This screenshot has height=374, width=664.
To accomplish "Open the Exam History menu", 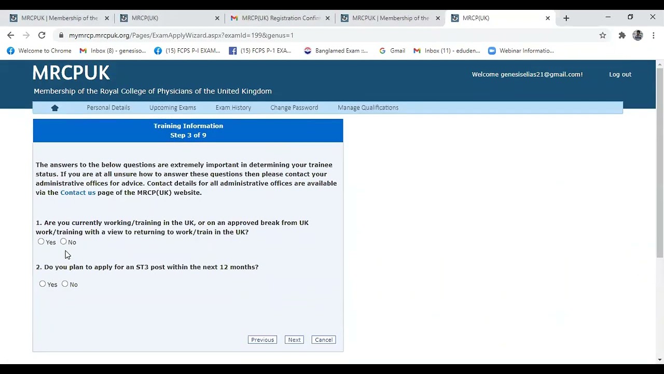I will 233,108.
